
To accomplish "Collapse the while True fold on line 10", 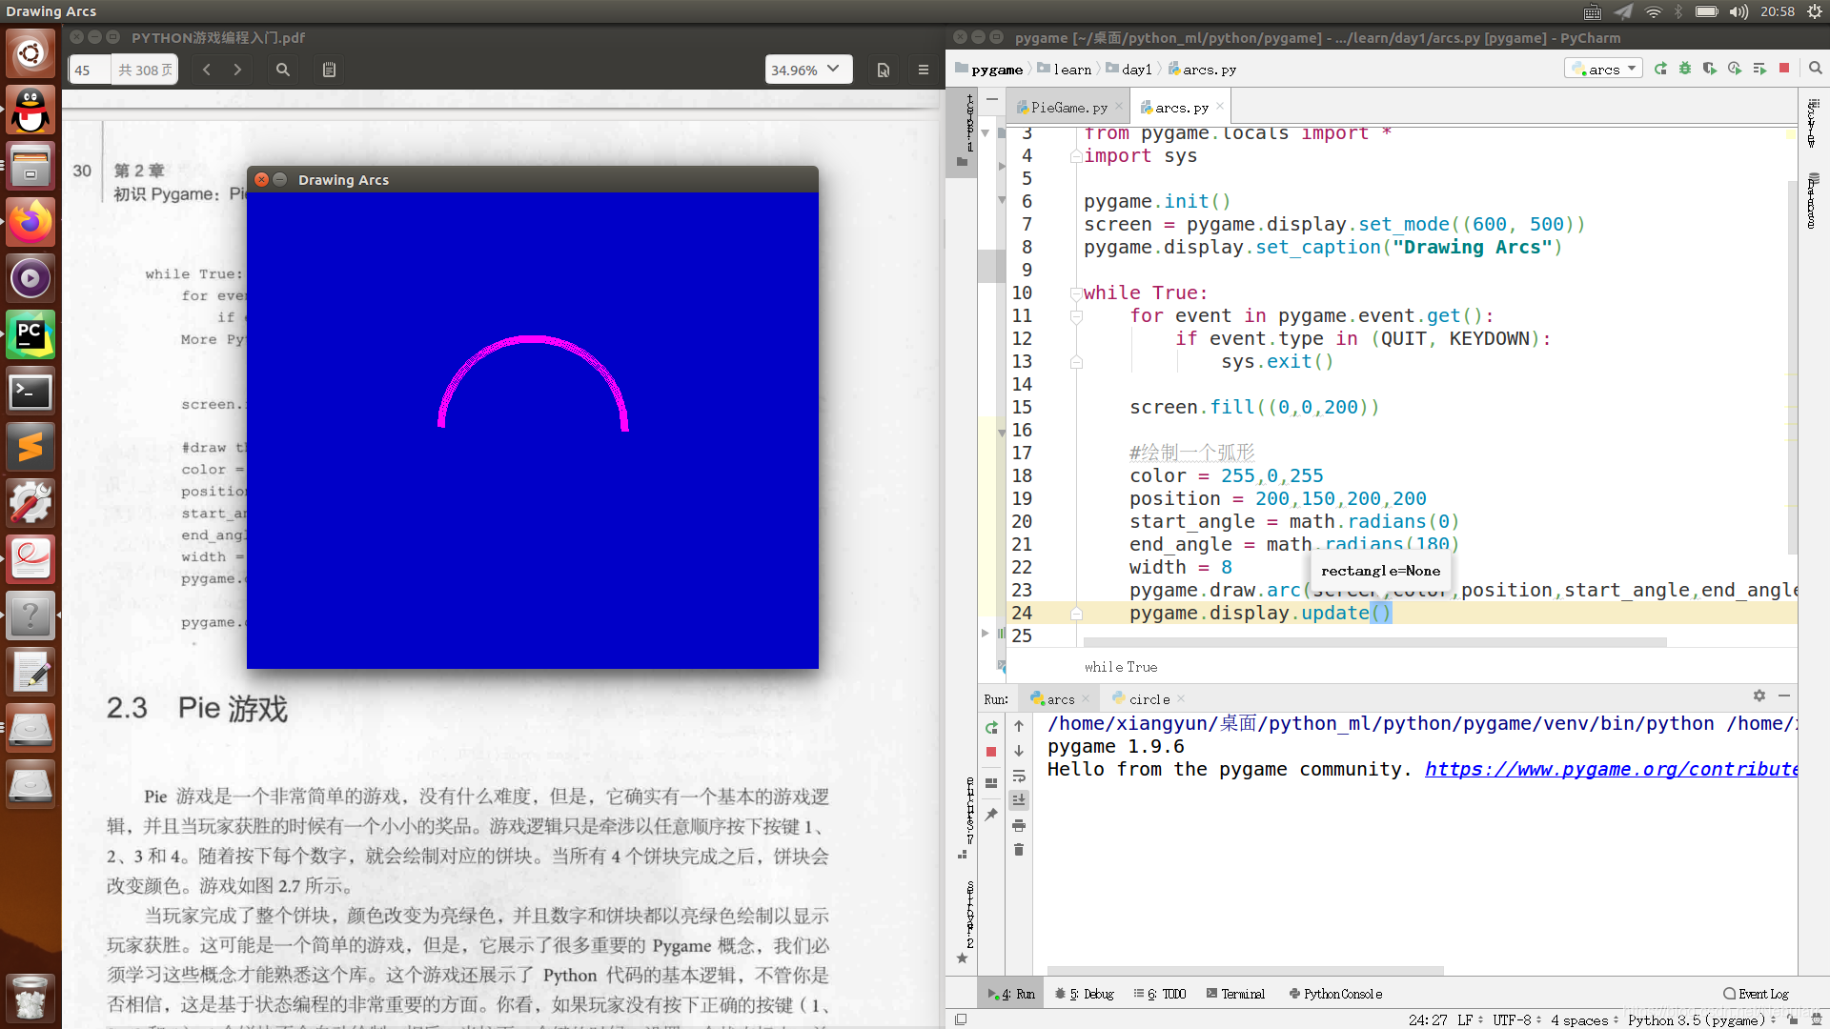I will (x=1076, y=293).
